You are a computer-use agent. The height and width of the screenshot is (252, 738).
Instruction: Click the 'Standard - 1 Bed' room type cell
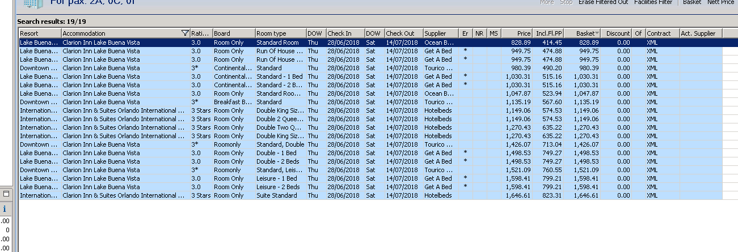click(281, 76)
